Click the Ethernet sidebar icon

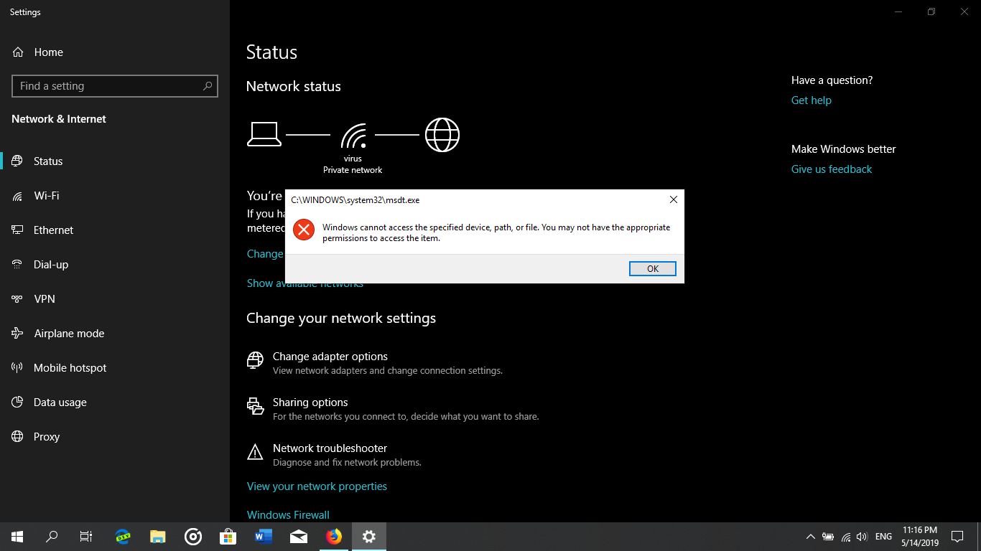click(x=17, y=230)
